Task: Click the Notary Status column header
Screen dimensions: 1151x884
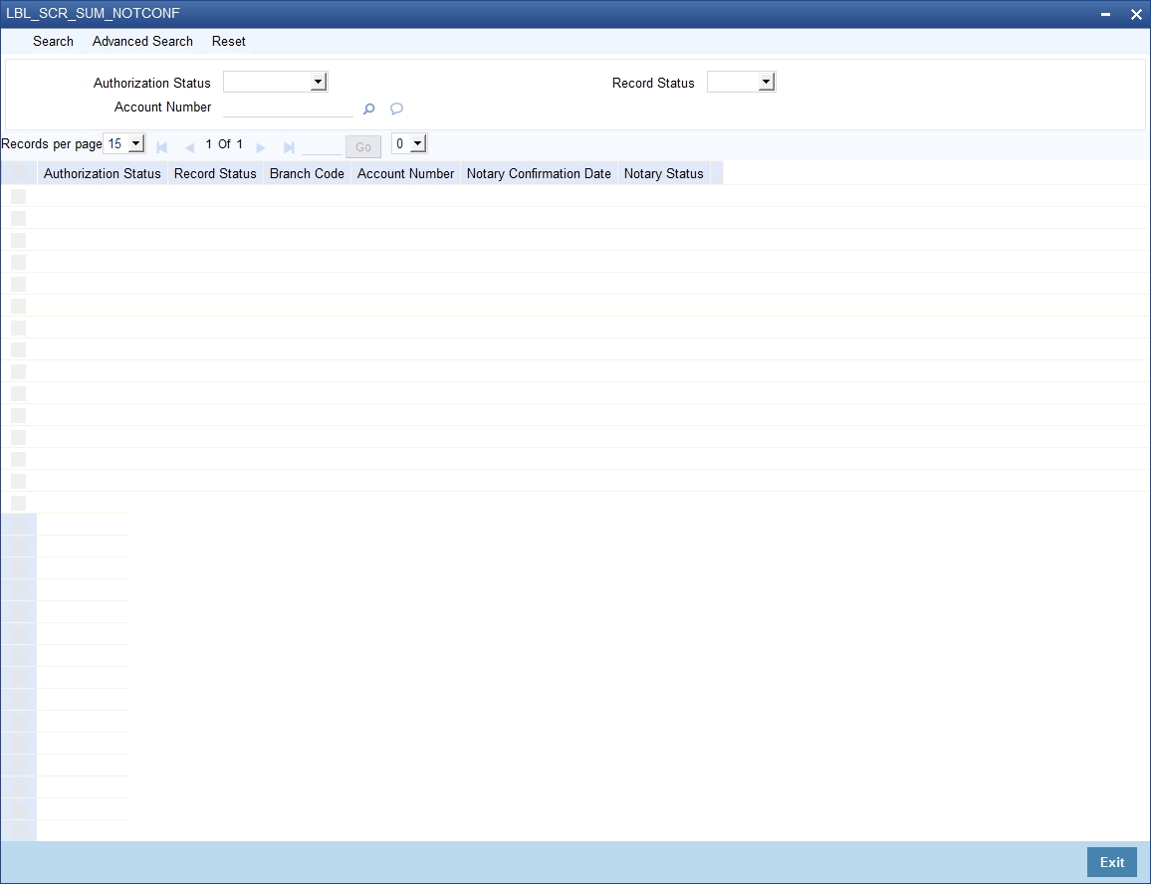Action: click(x=663, y=174)
